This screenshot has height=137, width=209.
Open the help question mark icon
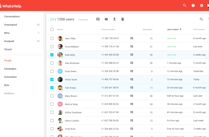tap(193, 5)
